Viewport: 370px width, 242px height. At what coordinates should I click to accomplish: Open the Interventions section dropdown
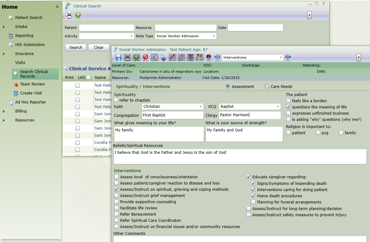pos(280,57)
